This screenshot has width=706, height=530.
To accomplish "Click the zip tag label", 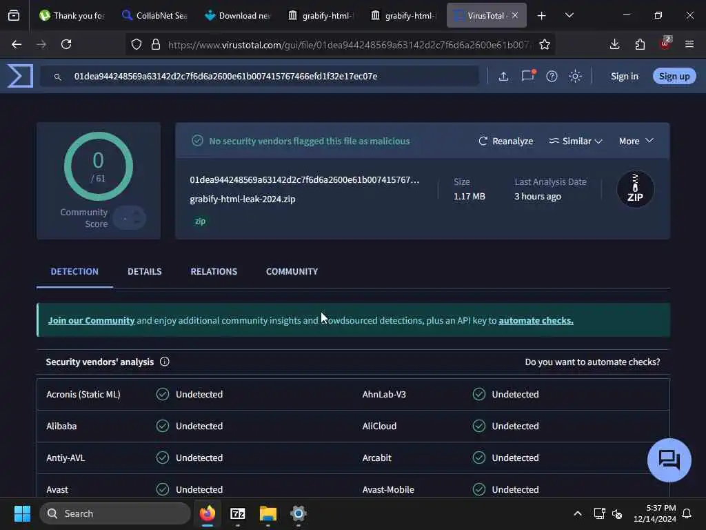I will pos(200,221).
